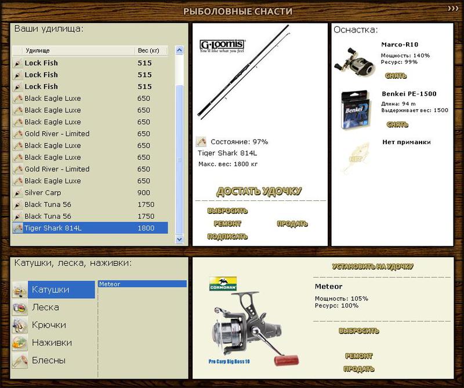The width and height of the screenshot is (464, 388).
Task: Click СНЯТЬ under Marco-R10
Action: tap(396, 76)
